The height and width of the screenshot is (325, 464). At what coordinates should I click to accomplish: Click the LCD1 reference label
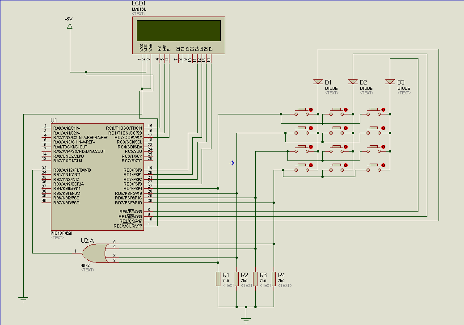(139, 3)
